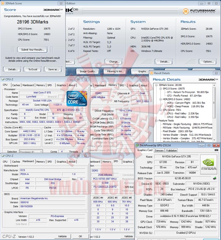Select HDR2 - Deep Freeze result
This screenshot has height=240, width=221.
[185, 106]
